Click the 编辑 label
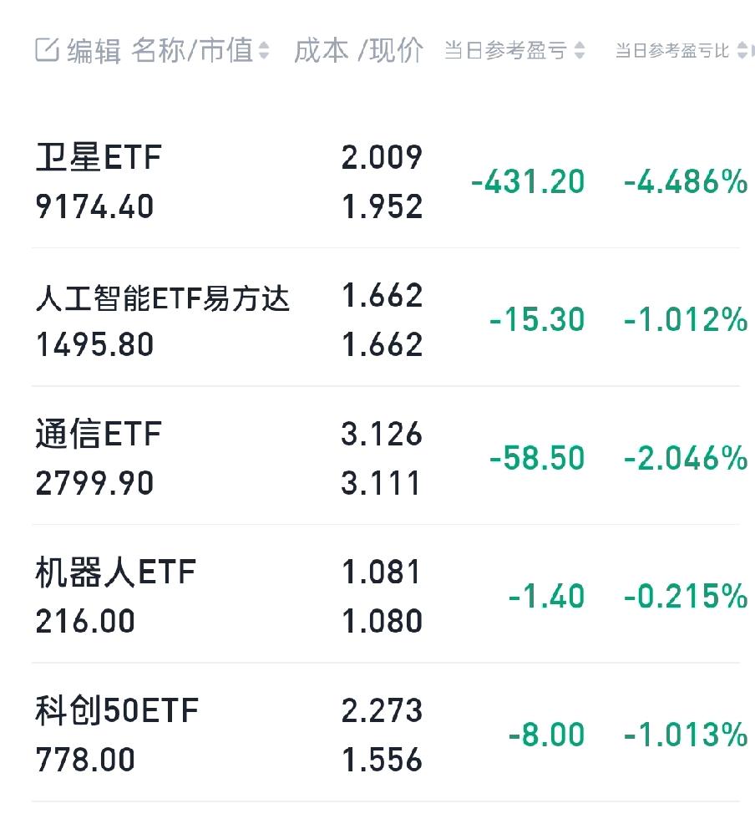Viewport: 755px width, 819px height. tap(94, 50)
